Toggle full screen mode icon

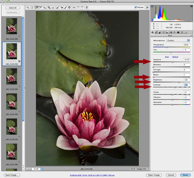147,7
